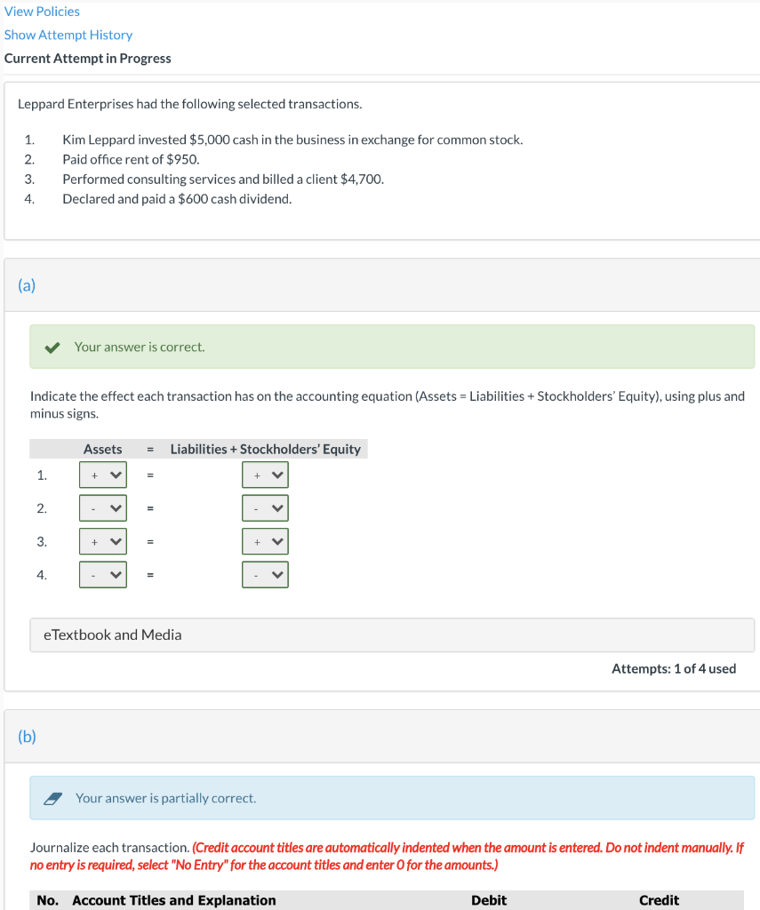Open transaction 2 Stockholders' Equity dropdown
This screenshot has width=760, height=910.
(265, 507)
